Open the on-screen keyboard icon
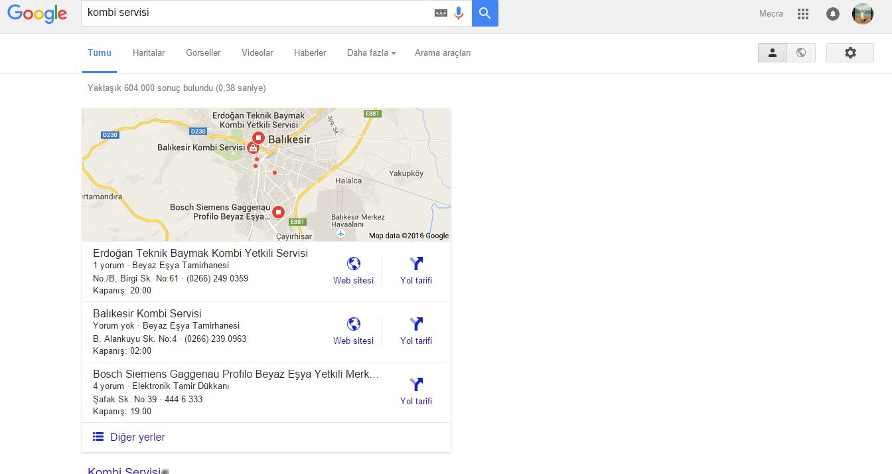Screen dimensions: 892x474 coord(441,13)
